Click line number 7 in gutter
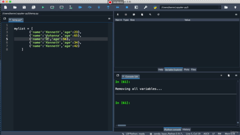240x135 pixels. tap(7, 46)
